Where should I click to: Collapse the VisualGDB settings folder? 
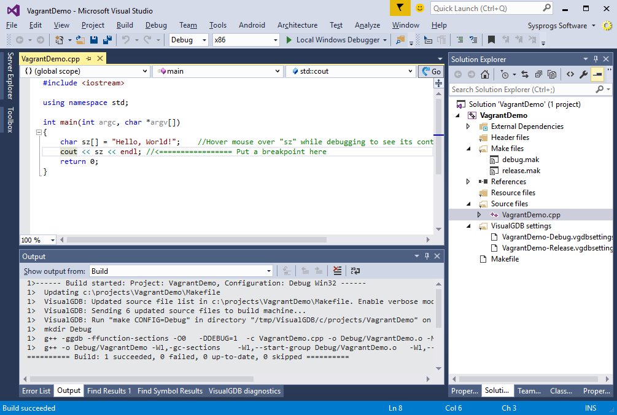(468, 226)
